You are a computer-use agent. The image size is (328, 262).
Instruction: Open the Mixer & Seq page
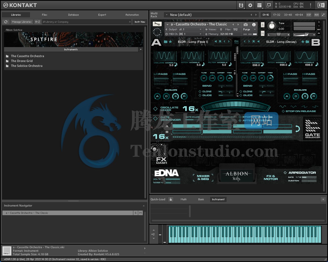click(x=203, y=178)
